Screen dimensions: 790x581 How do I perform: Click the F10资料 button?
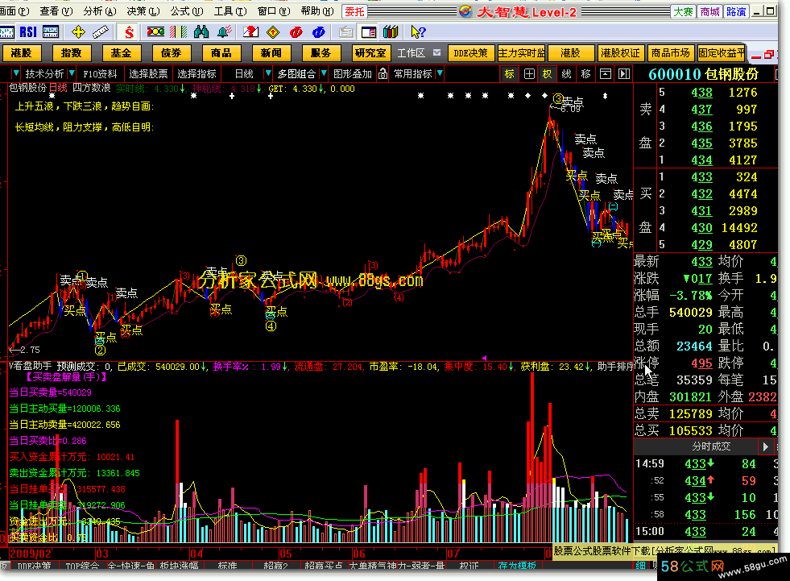click(100, 74)
